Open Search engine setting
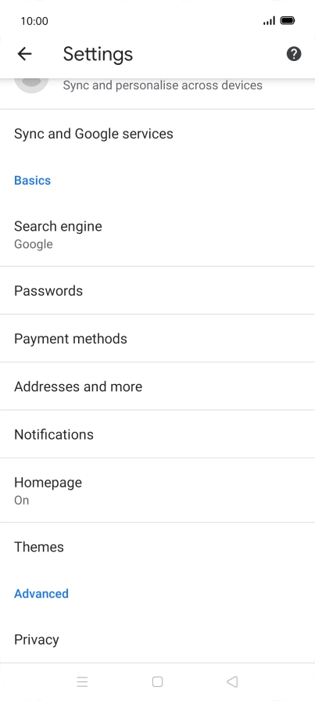 coord(157,235)
